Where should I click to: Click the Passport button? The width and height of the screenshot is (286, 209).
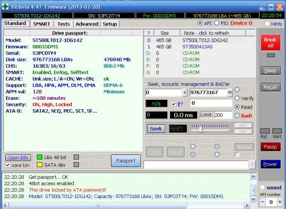coord(126,161)
